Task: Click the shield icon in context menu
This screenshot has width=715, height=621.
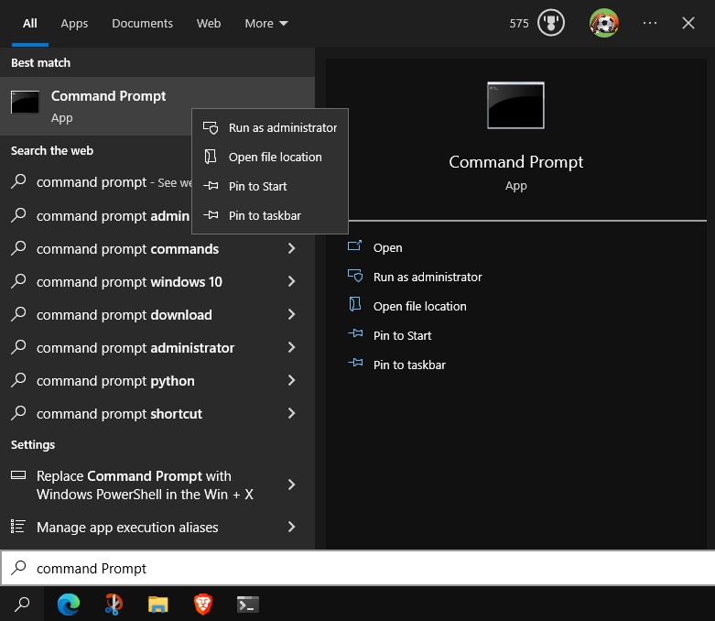Action: tap(211, 127)
